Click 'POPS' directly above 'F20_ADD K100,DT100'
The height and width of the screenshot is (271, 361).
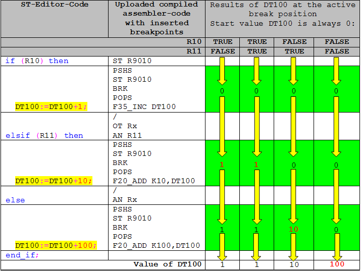point(122,237)
